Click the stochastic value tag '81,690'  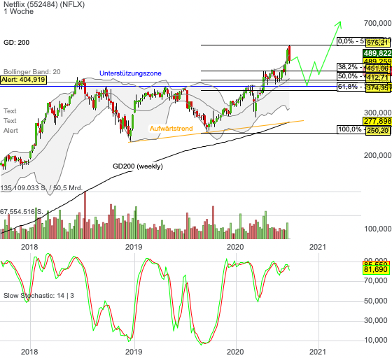click(376, 270)
